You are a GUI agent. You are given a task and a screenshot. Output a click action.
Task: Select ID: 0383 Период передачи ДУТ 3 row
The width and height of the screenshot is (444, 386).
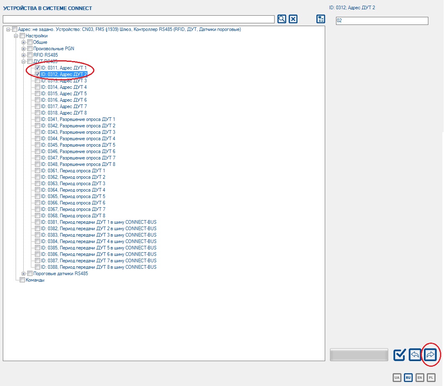(98, 235)
